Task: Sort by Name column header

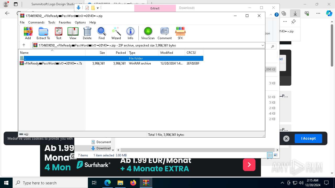Action: [x=52, y=52]
